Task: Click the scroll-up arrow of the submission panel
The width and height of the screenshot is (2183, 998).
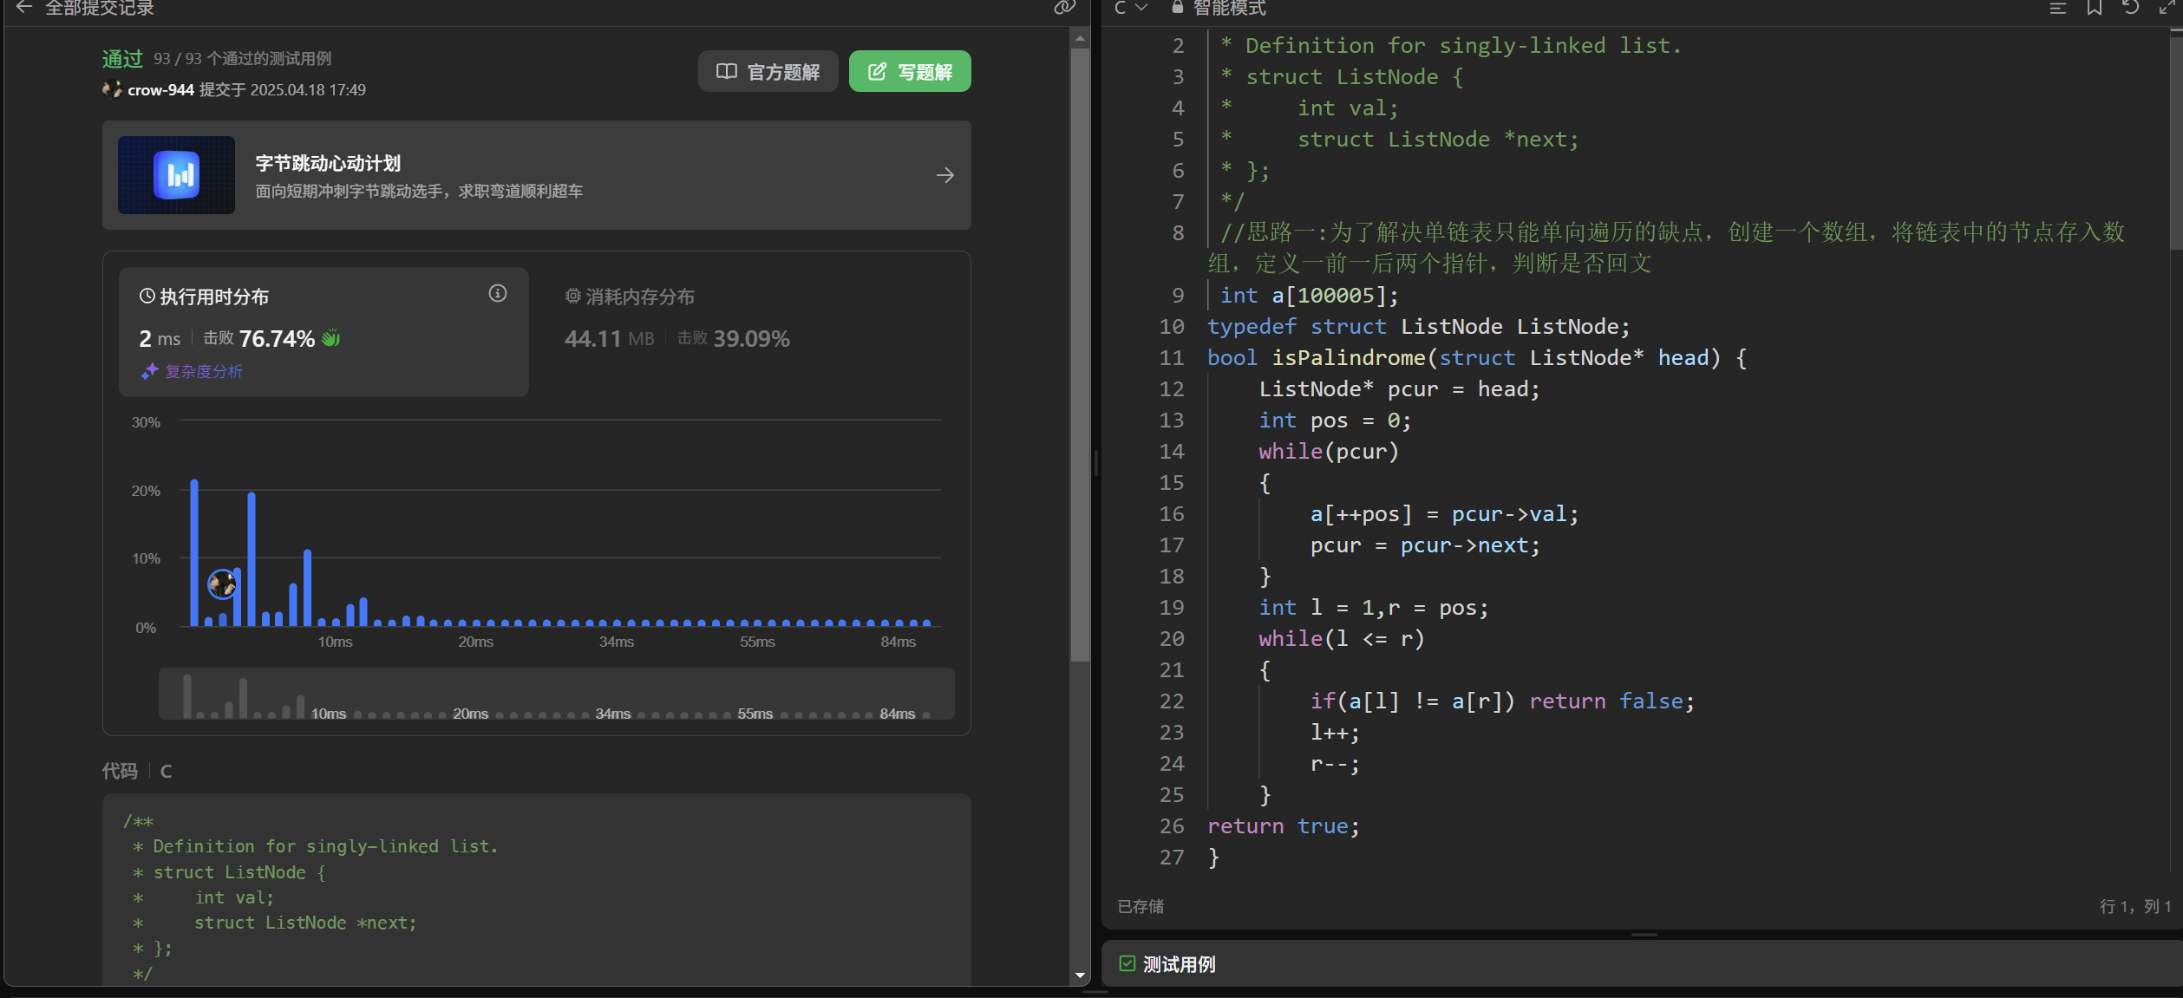Action: (x=1080, y=38)
